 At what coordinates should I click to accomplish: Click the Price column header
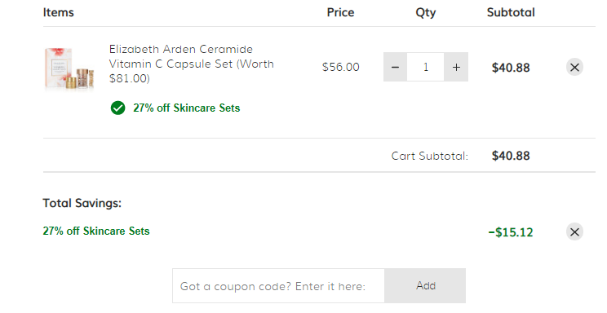point(340,12)
